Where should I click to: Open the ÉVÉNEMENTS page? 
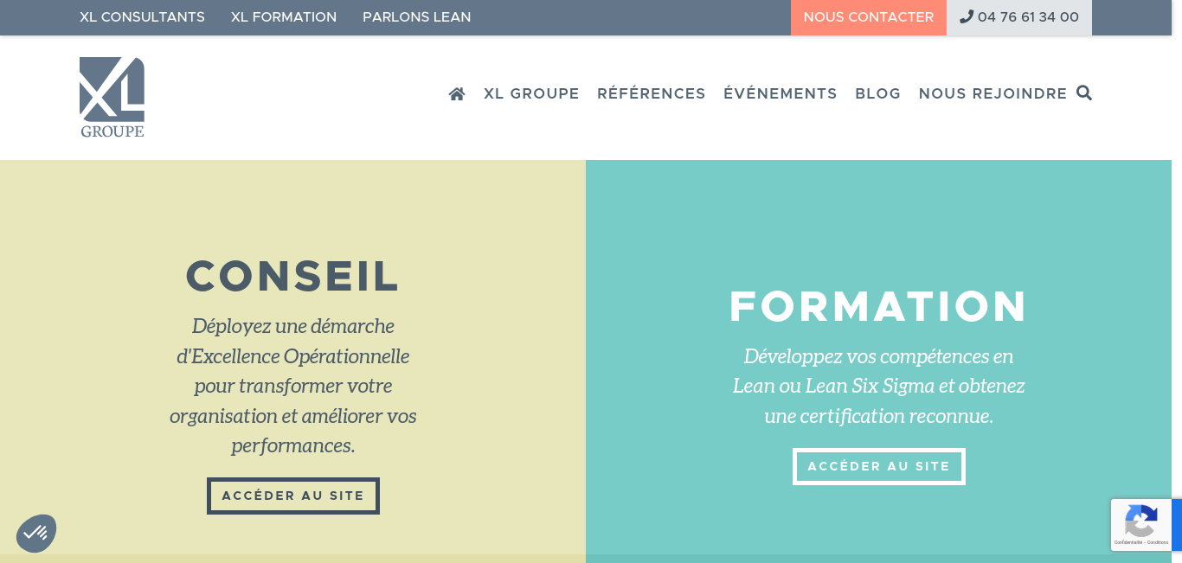(x=781, y=93)
